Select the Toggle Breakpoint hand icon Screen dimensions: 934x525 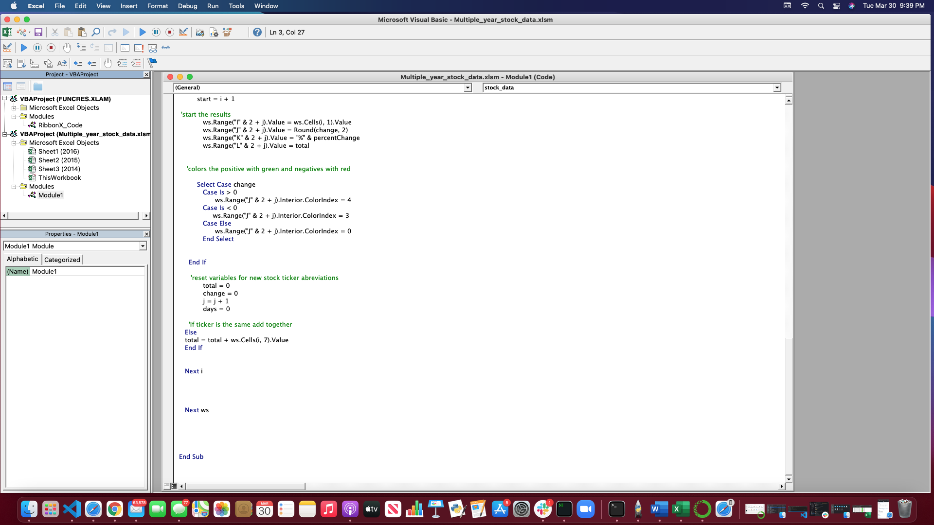click(67, 48)
